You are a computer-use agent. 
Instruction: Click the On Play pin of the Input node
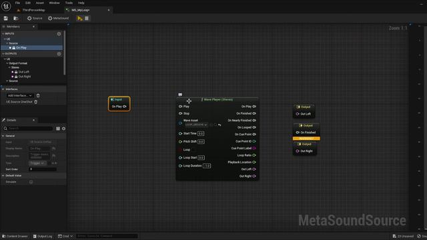(125, 107)
